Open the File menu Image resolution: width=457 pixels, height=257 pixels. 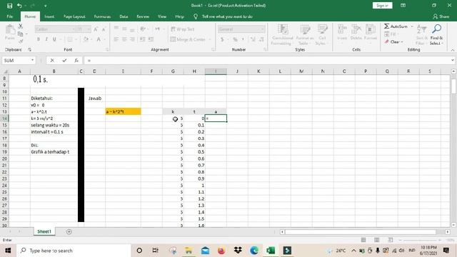click(10, 16)
